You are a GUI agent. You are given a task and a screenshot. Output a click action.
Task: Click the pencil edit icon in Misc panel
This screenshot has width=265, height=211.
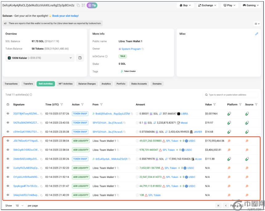[257, 34]
